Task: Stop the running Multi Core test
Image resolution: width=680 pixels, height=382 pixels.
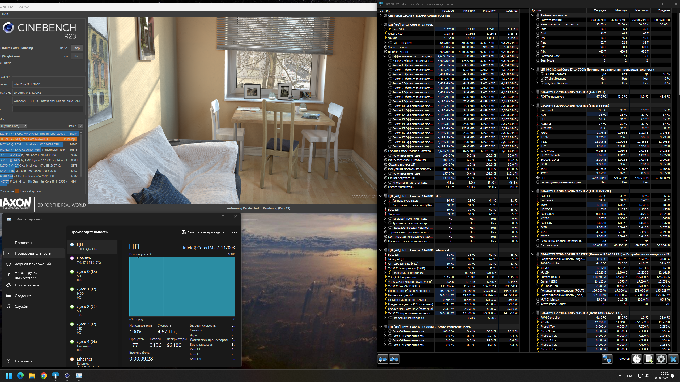Action: tap(77, 48)
